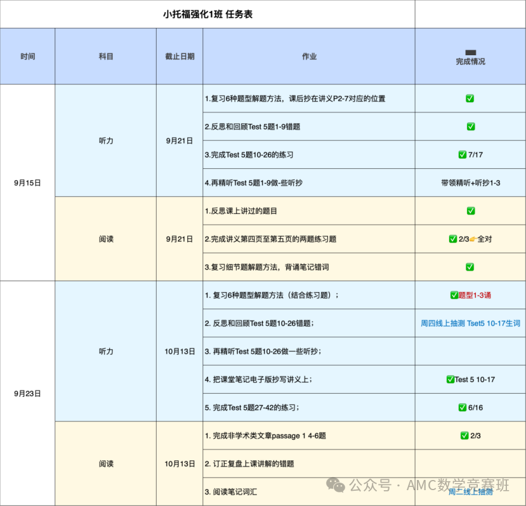
Task: Click the 时间 column header
Action: 27,56
